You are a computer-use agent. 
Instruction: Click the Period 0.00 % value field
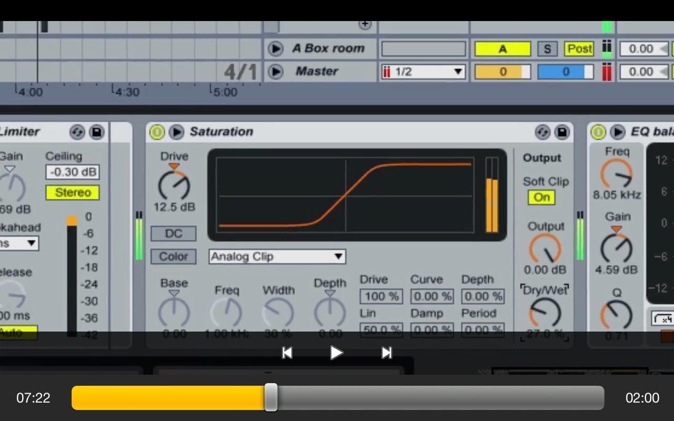[483, 330]
